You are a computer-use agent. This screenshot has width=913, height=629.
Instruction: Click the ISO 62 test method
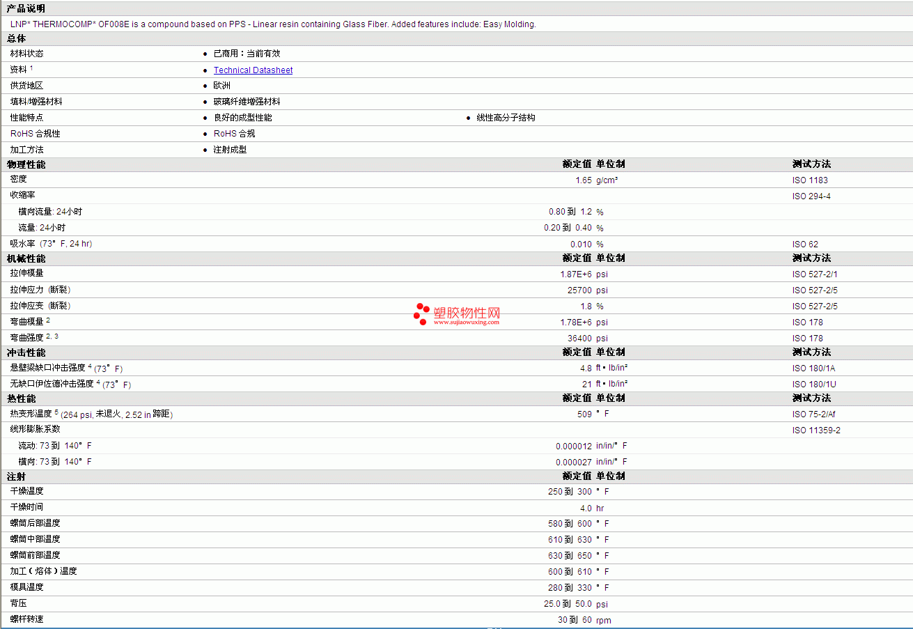click(x=805, y=244)
